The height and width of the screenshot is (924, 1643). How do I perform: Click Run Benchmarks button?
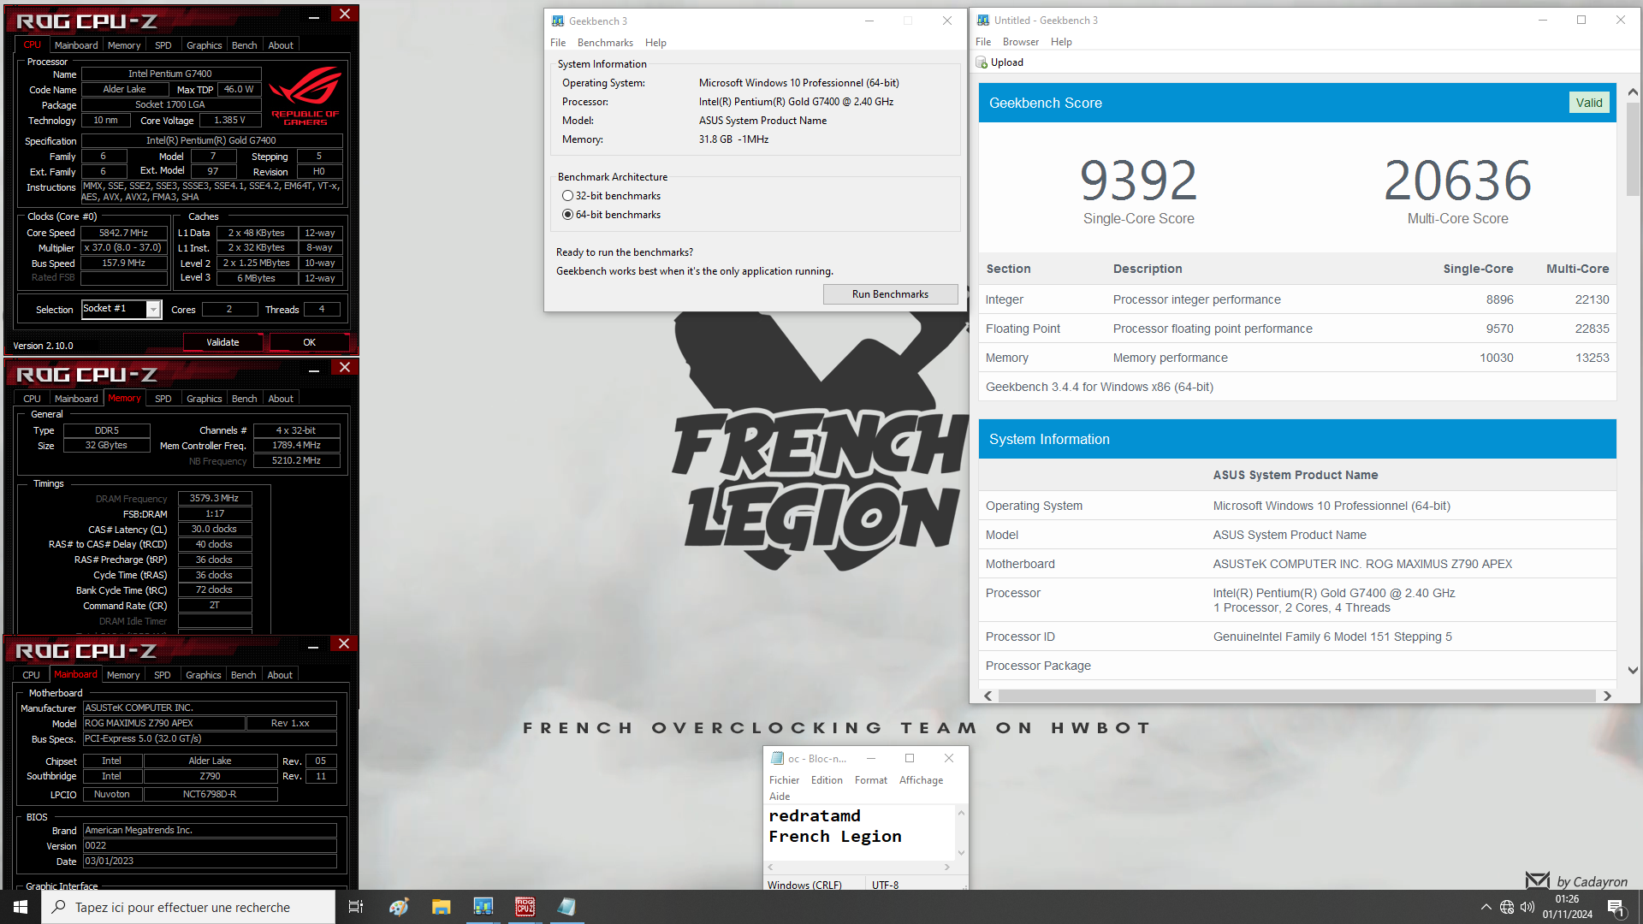pyautogui.click(x=890, y=294)
